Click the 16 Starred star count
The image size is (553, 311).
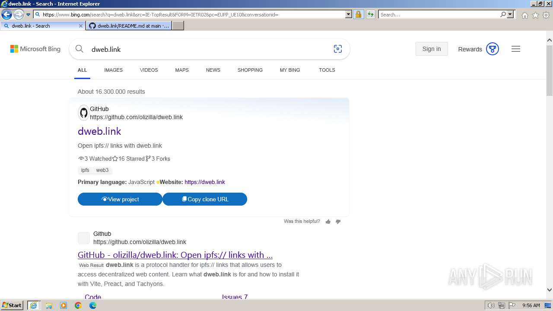click(129, 159)
